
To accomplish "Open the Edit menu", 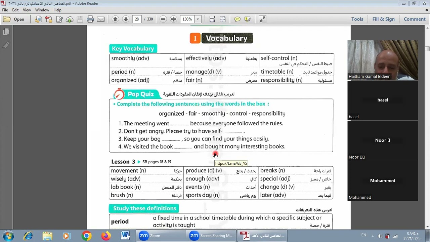I will (x=15, y=10).
